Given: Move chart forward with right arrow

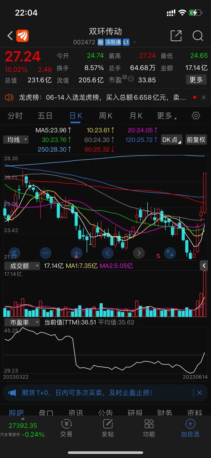Looking at the screenshot, I should click(139, 253).
